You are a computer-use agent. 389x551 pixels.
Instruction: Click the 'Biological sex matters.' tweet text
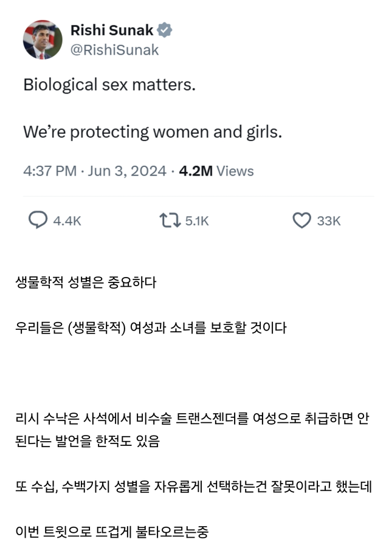(109, 84)
